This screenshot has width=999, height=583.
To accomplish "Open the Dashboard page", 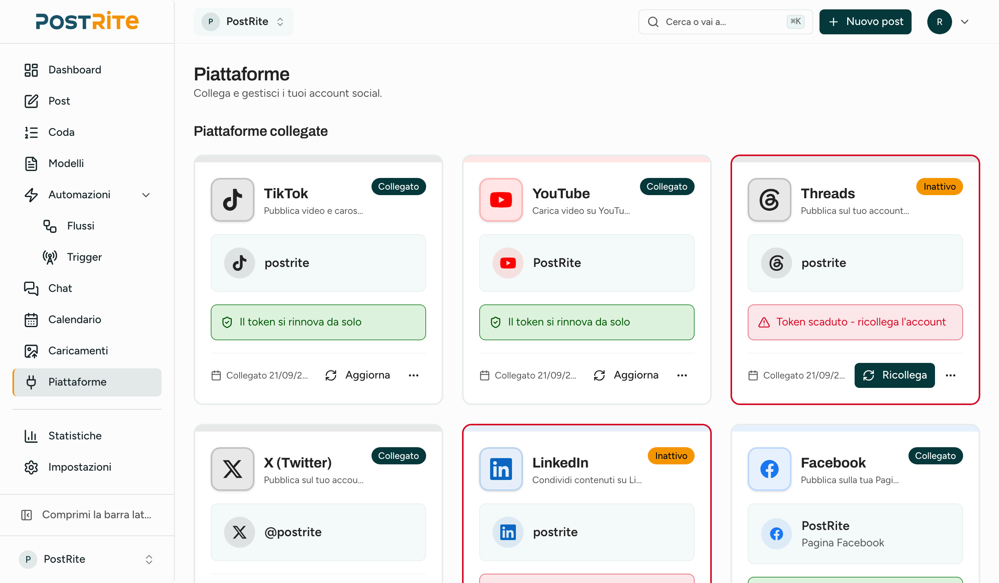I will 87,70.
